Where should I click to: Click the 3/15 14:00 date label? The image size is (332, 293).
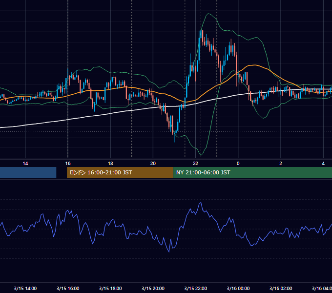[25, 288]
